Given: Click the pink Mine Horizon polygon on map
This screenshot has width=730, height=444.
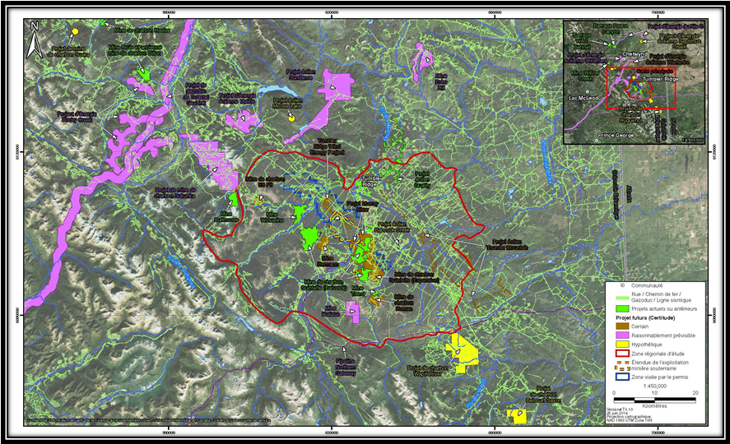Looking at the screenshot, I should click(352, 311).
